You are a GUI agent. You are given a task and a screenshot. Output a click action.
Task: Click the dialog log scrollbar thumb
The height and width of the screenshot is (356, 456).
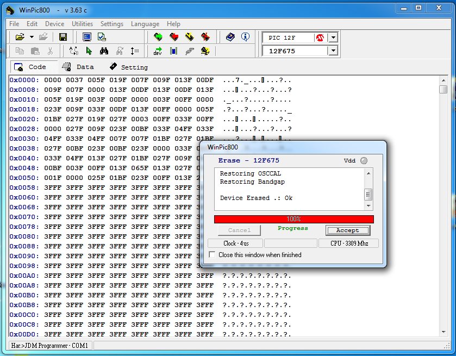click(x=368, y=194)
